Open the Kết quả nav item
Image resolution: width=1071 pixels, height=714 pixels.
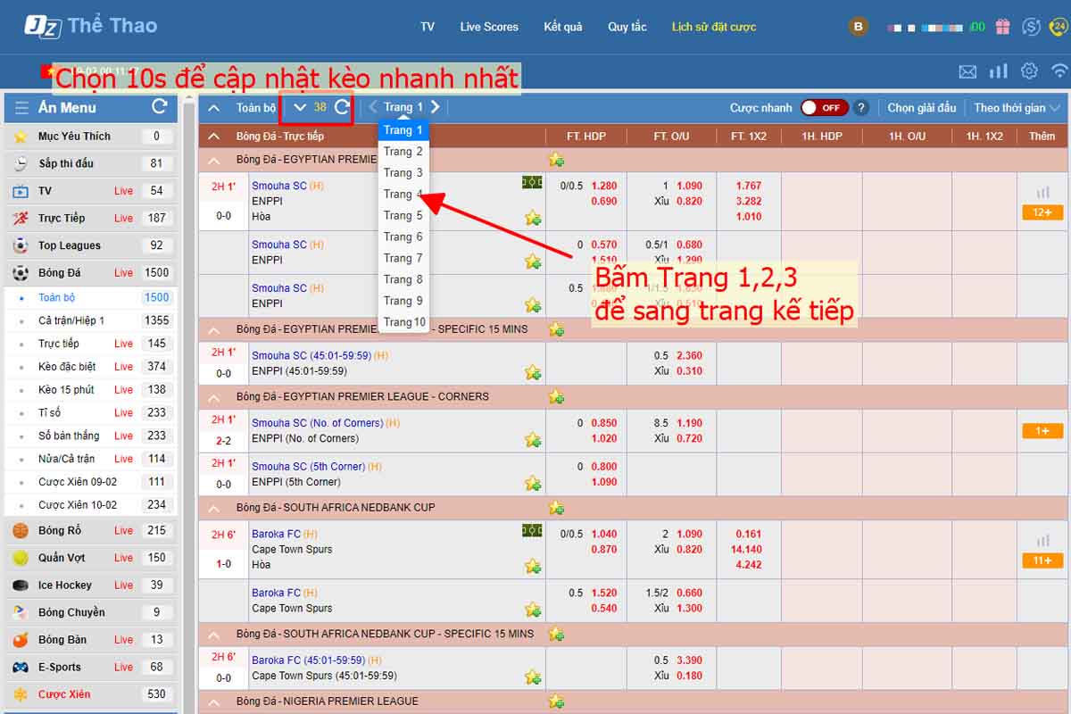(x=563, y=27)
